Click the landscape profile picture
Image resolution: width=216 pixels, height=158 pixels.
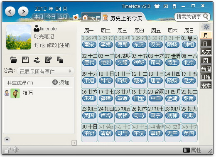pyautogui.click(x=19, y=37)
